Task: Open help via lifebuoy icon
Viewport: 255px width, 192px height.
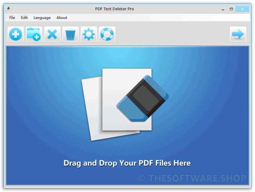Action: pos(107,34)
